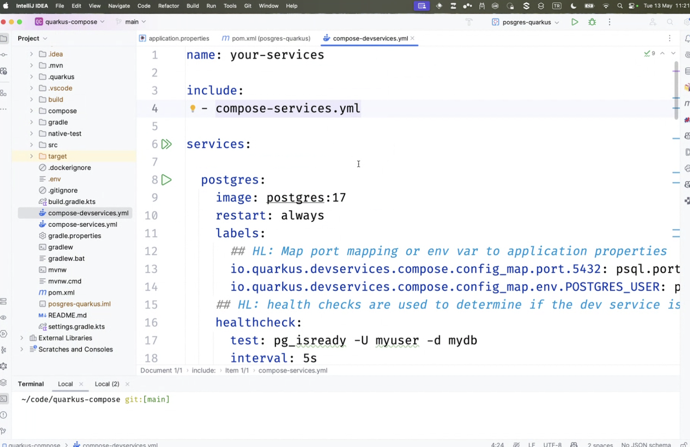Open the posgres-quarkus run configuration dropdown

point(525,22)
